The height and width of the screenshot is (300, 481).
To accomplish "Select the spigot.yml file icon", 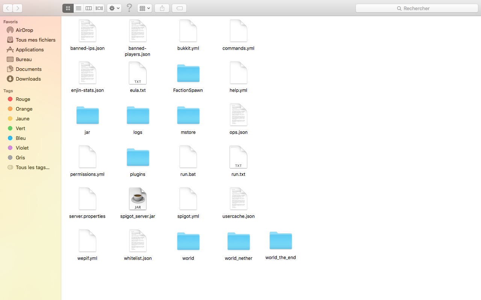I will (x=188, y=199).
